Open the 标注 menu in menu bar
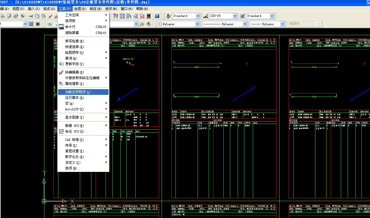The width and height of the screenshot is (370, 218). click(95, 9)
